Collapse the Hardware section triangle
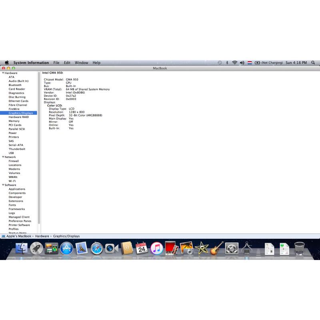The width and height of the screenshot is (320, 320). 3,73
